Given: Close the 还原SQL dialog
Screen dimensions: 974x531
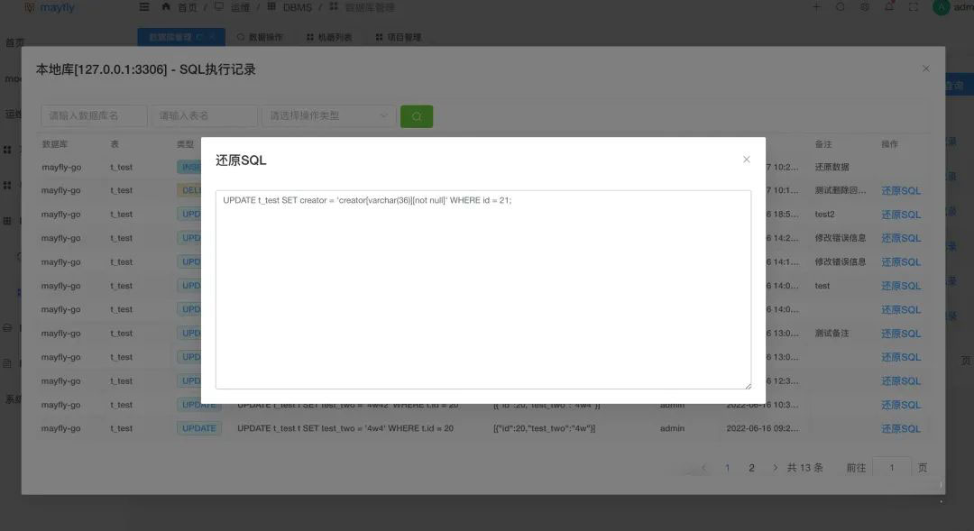Looking at the screenshot, I should (746, 160).
